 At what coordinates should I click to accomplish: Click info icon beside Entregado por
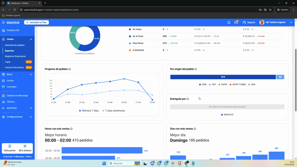point(188,99)
